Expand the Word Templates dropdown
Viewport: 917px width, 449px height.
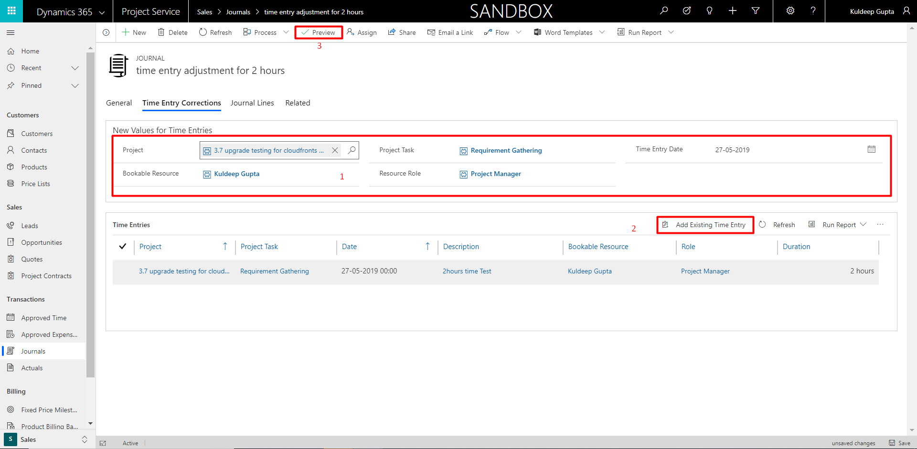click(x=602, y=32)
